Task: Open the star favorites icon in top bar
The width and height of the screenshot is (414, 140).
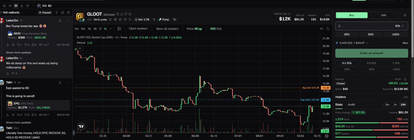Action: (x=9, y=6)
